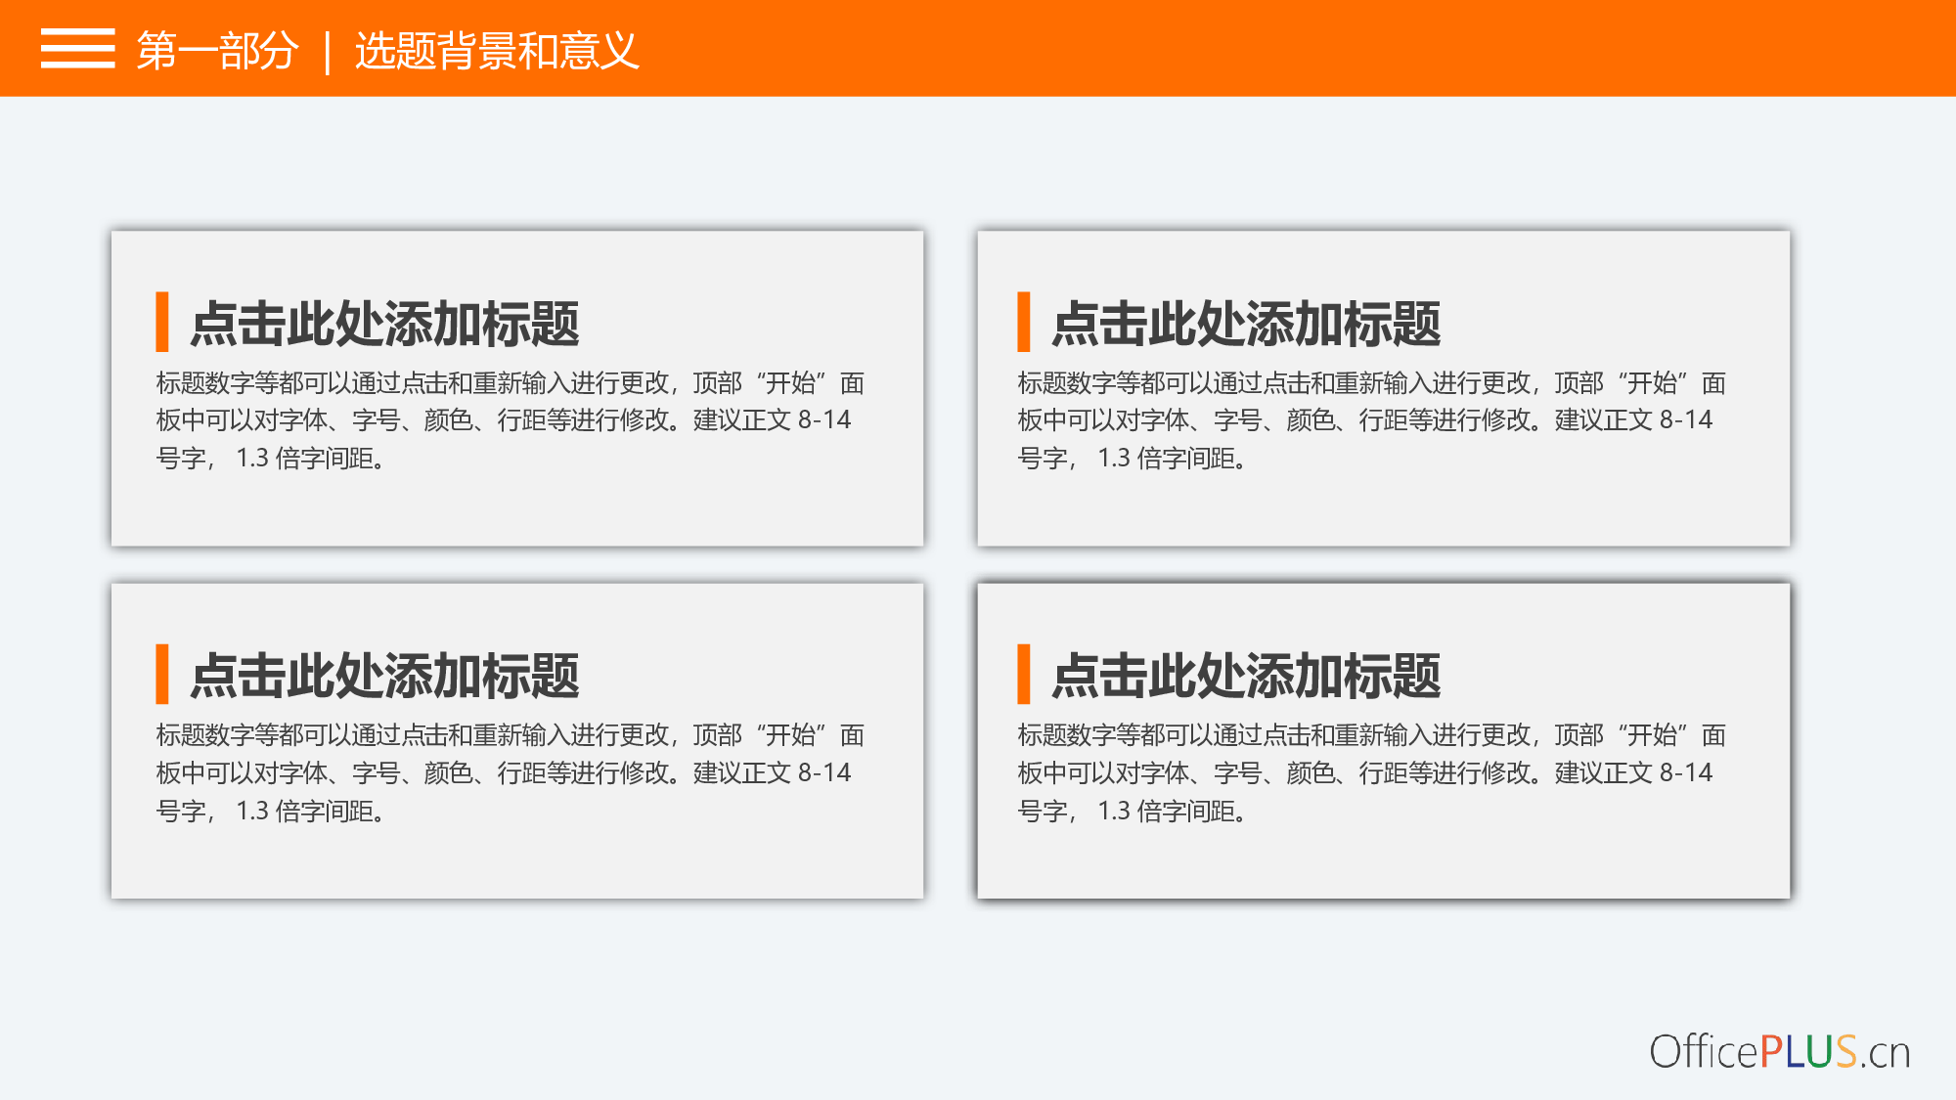Click body paragraph in top-left card

511,420
